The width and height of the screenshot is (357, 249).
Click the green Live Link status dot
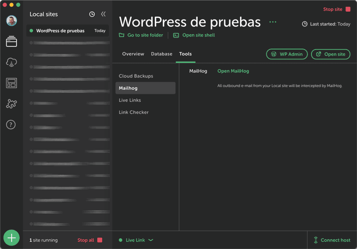(120, 240)
